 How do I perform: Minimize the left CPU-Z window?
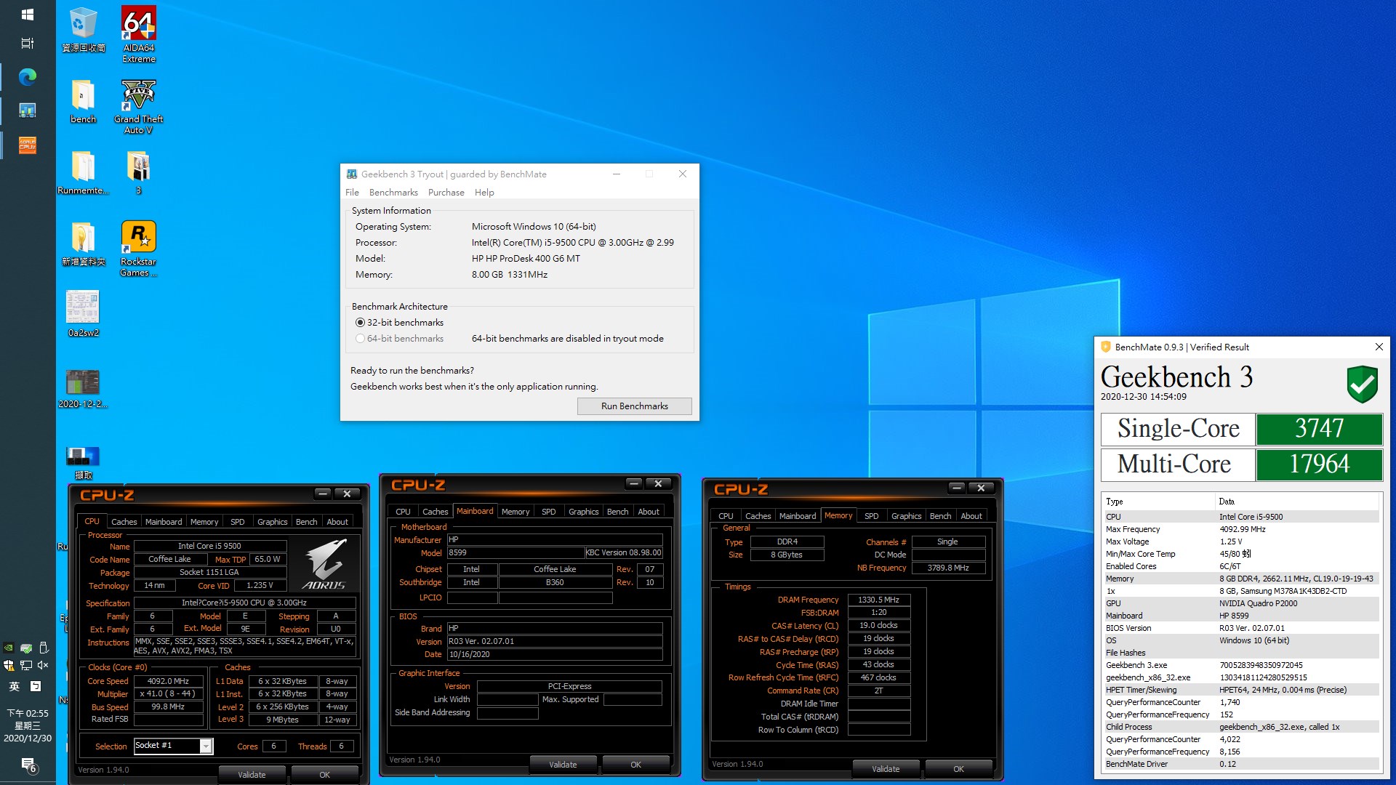[x=323, y=494]
